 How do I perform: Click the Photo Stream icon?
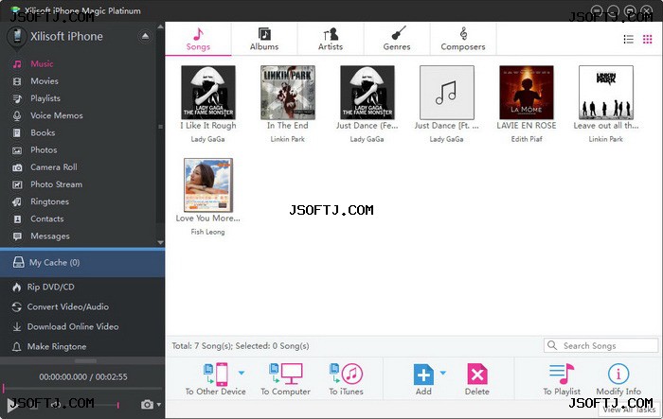point(17,184)
